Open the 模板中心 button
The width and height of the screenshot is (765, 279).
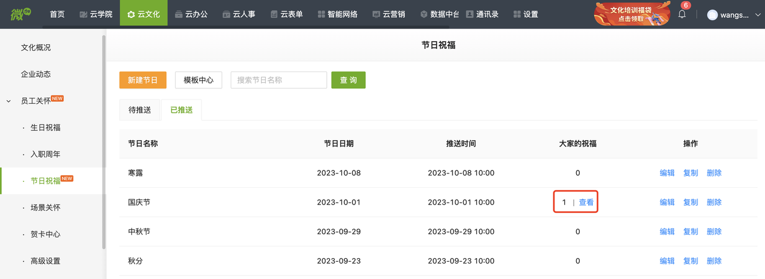[198, 80]
